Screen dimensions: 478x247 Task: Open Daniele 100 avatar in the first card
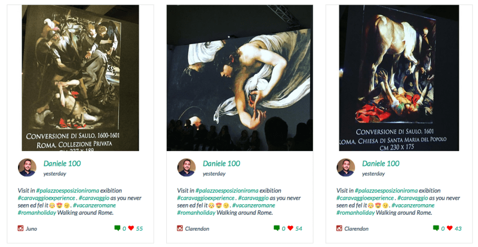pos(27,167)
